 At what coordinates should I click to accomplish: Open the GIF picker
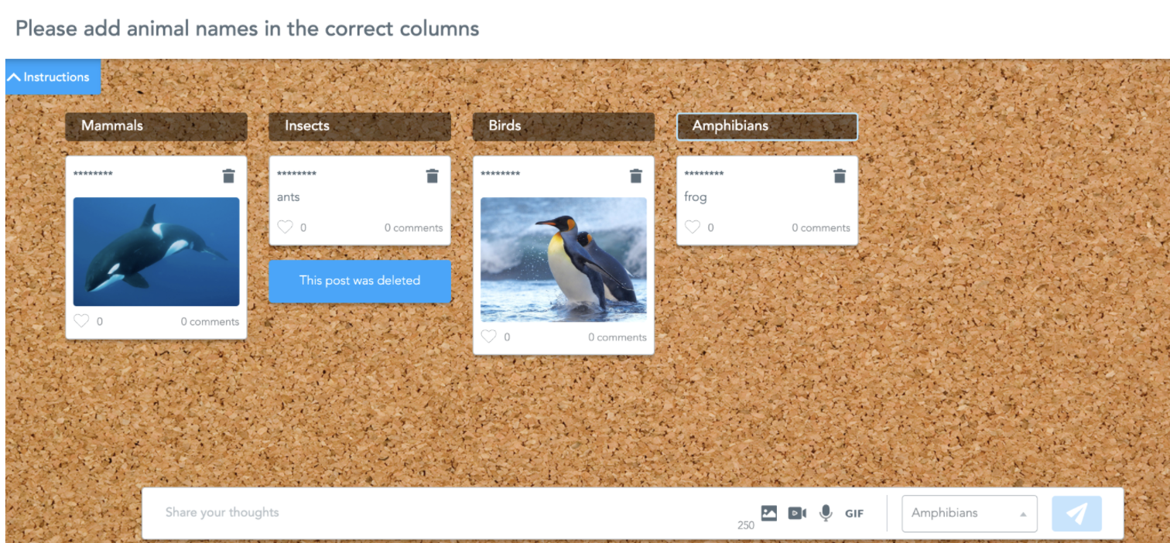pos(854,513)
